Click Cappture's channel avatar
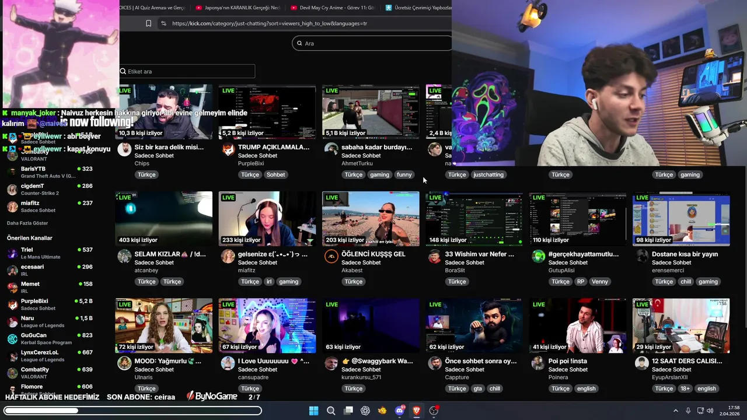747x420 pixels. (x=435, y=363)
